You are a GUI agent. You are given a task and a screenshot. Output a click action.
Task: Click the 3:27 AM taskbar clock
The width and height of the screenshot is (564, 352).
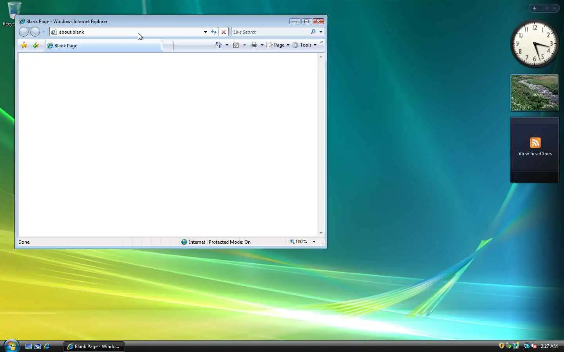(x=549, y=346)
